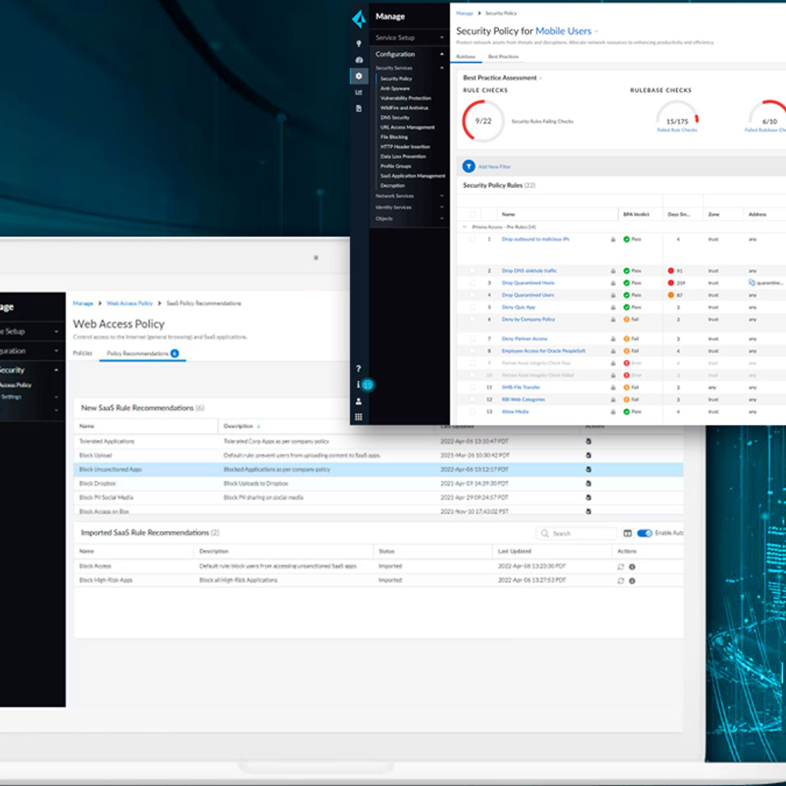The width and height of the screenshot is (786, 786).
Task: Switch to the Policies tab in Web Access Policy
Action: [x=83, y=353]
